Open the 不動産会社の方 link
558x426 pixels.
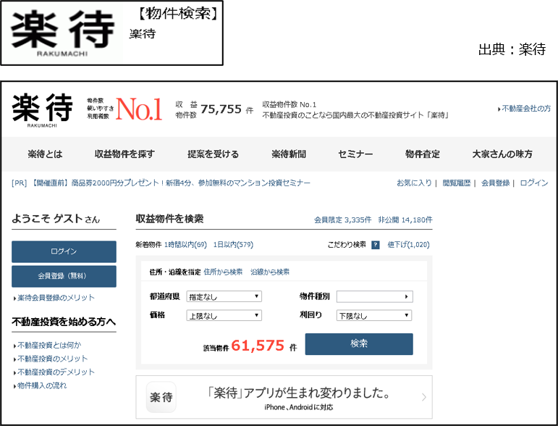(x=525, y=109)
